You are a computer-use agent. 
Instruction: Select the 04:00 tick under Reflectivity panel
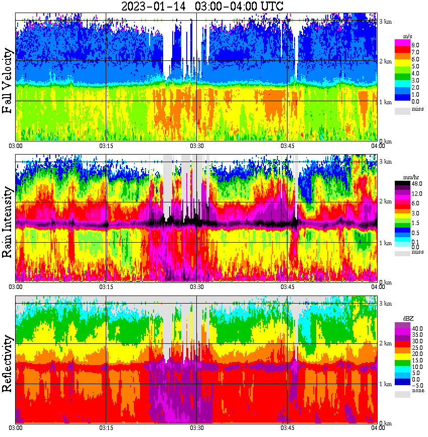coord(378,428)
